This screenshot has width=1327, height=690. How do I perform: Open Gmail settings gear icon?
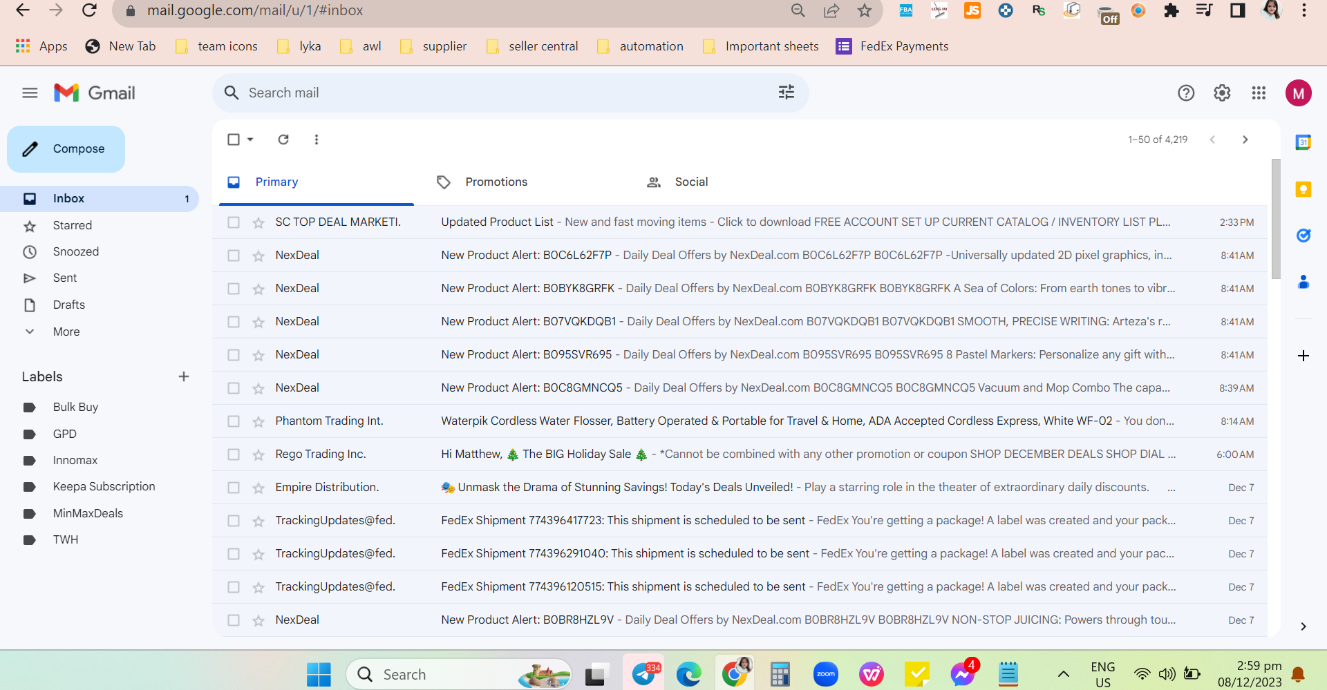1222,93
